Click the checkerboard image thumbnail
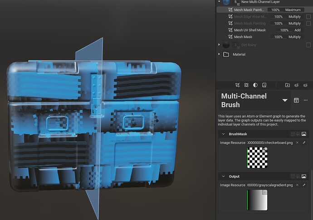The height and width of the screenshot is (220, 313). click(257, 158)
